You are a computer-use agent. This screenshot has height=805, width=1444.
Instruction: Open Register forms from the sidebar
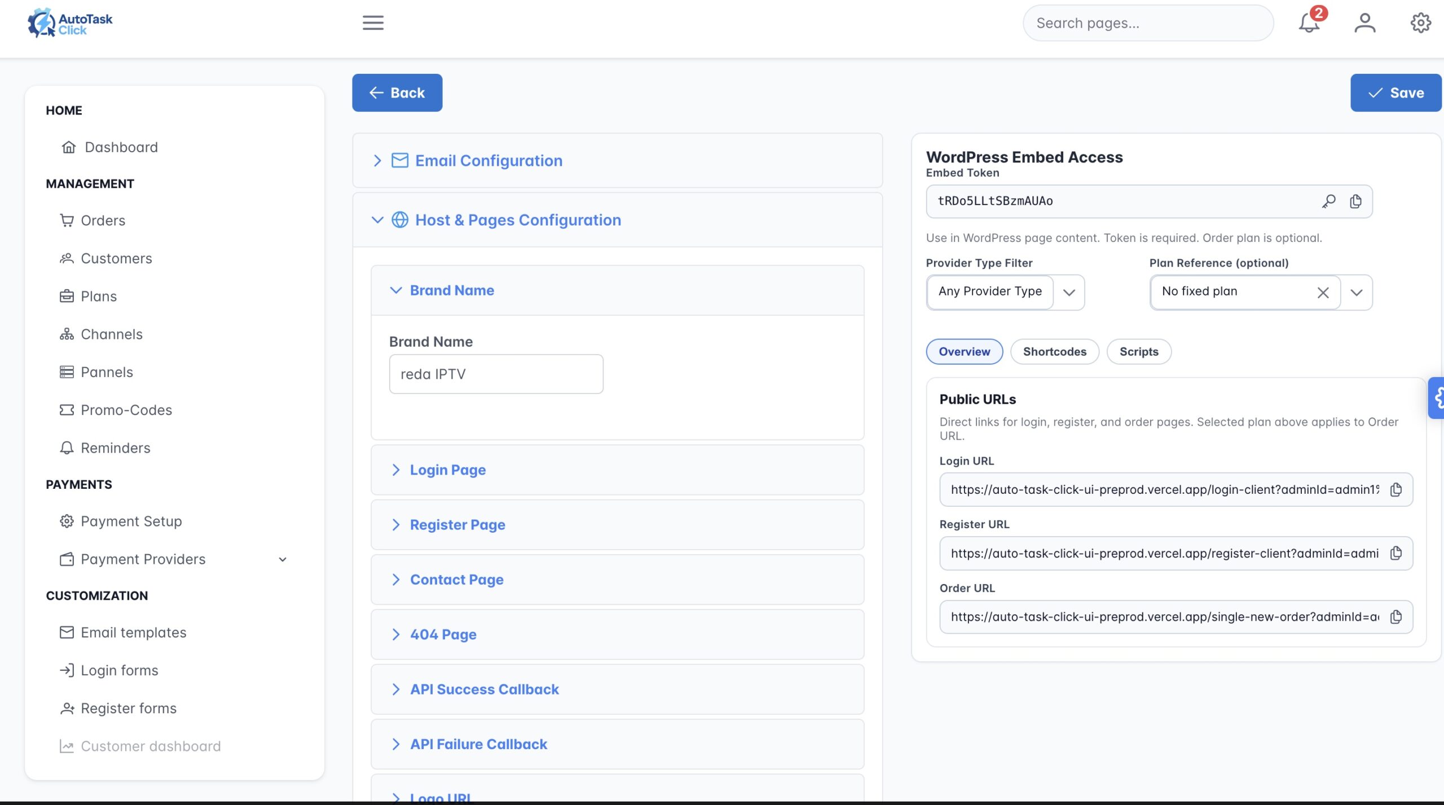click(118, 708)
